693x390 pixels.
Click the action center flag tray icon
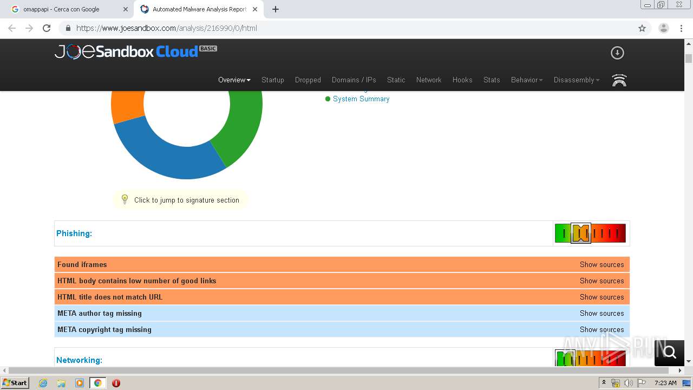[641, 383]
